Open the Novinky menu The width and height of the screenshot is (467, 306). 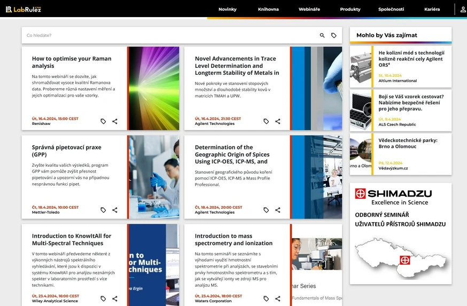tap(228, 9)
